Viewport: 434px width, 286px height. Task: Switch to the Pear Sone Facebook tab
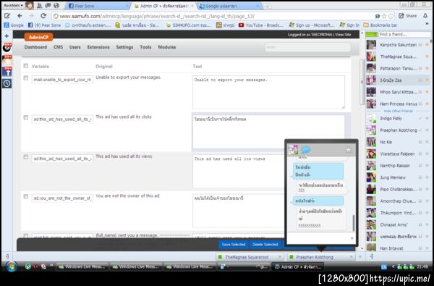click(x=98, y=6)
